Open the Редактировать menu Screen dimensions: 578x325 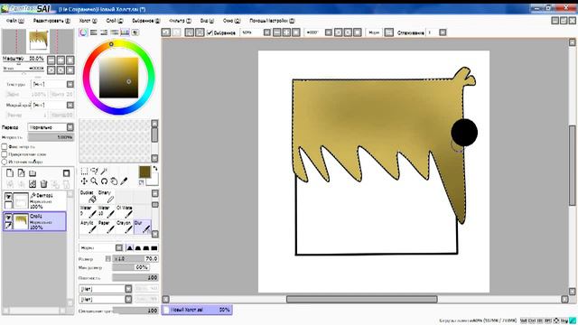pos(51,21)
